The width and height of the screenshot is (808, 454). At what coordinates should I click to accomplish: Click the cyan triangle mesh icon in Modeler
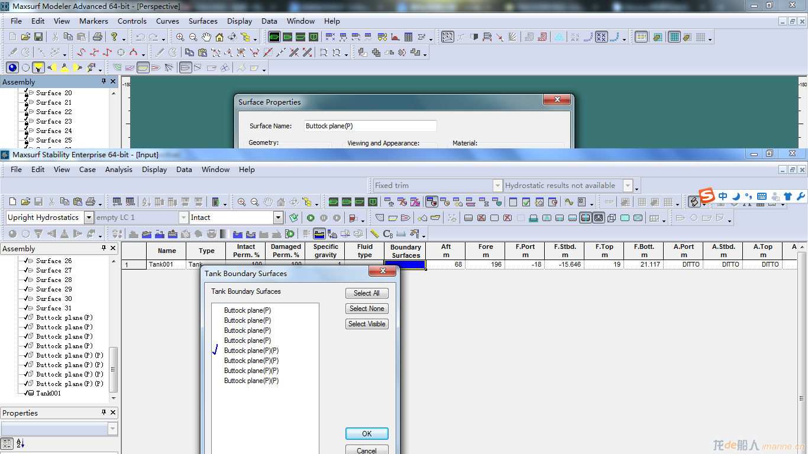click(x=559, y=37)
